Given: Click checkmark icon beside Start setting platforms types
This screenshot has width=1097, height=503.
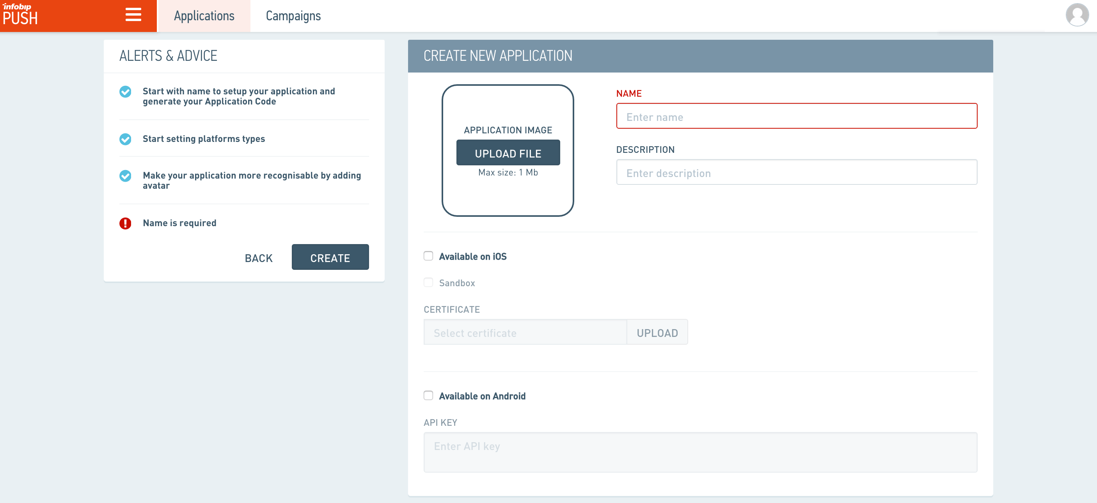Looking at the screenshot, I should (x=125, y=139).
